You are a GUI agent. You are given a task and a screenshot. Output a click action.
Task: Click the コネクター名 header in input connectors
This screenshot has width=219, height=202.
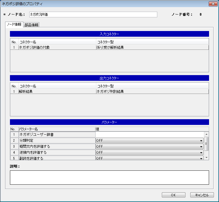tap(57, 42)
